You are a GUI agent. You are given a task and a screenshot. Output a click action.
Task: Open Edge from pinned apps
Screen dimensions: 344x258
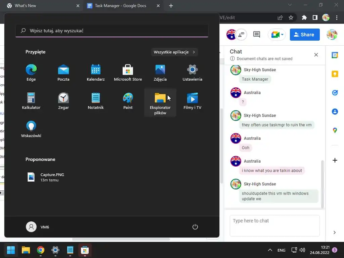(31, 73)
